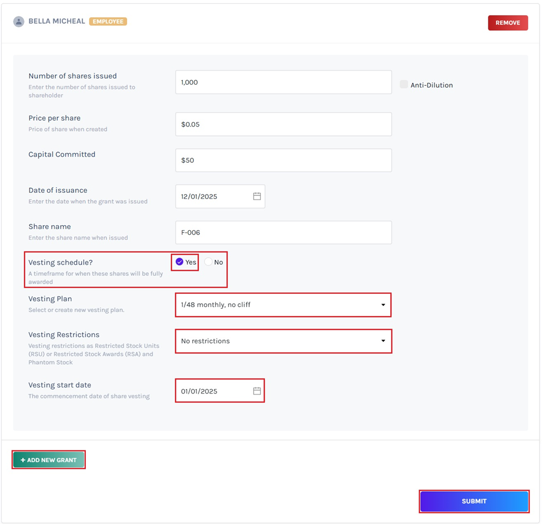Enable the Anti-Dilution checkbox
Image resolution: width=543 pixels, height=524 pixels.
click(x=404, y=85)
